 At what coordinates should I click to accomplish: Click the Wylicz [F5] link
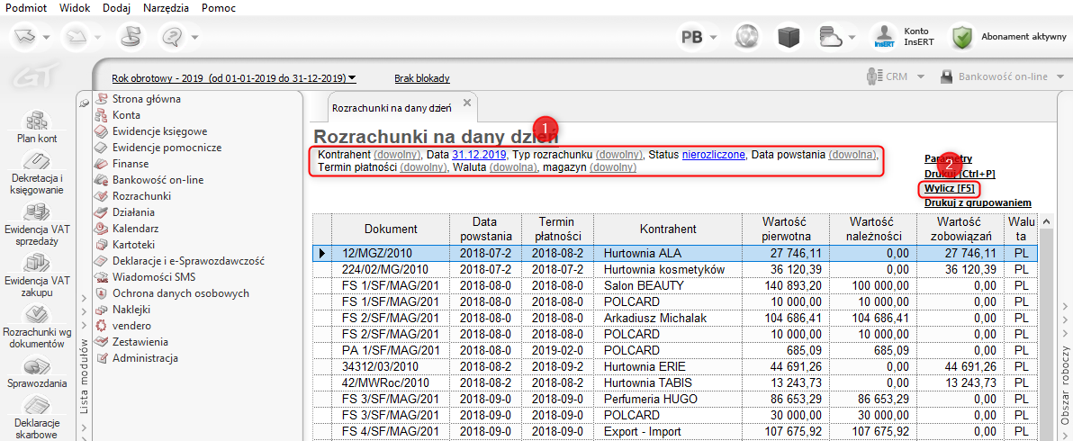949,188
